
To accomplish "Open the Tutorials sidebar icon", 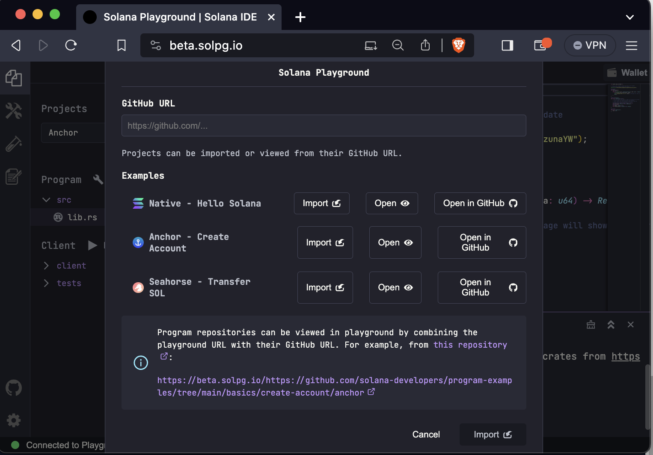I will (14, 176).
